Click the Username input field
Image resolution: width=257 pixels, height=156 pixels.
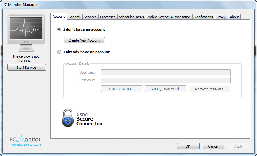(x=166, y=73)
